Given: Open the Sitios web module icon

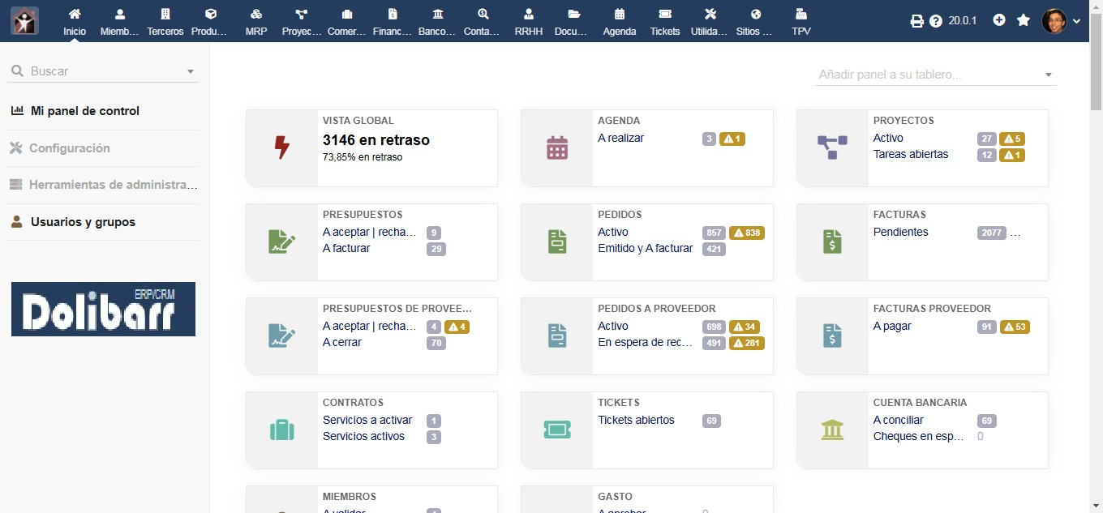Looking at the screenshot, I should point(756,22).
